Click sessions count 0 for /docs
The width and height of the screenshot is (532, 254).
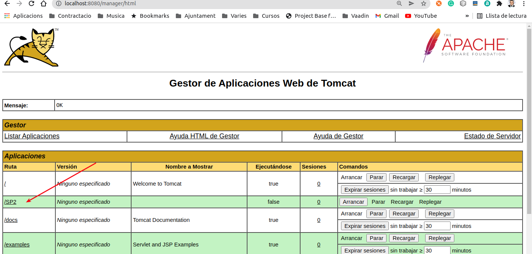[319, 220]
